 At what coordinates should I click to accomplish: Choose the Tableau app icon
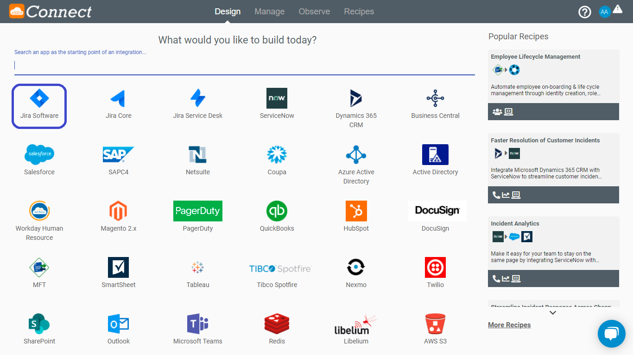pyautogui.click(x=198, y=267)
